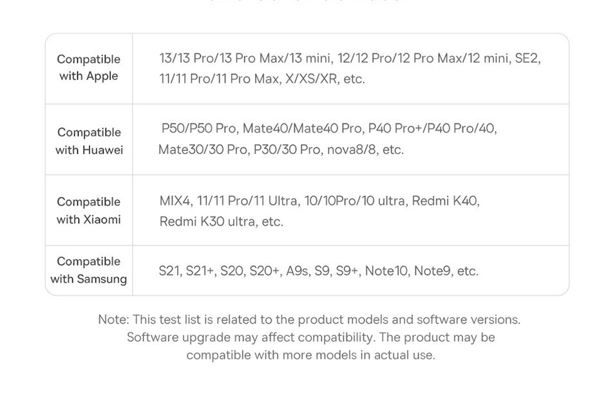Select the 'Compatible with Xiaomi' row label

89,210
